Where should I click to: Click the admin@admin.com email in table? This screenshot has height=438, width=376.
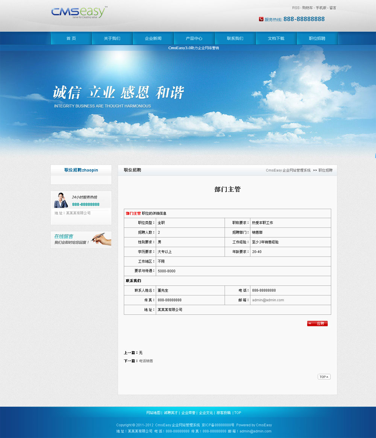tap(268, 300)
